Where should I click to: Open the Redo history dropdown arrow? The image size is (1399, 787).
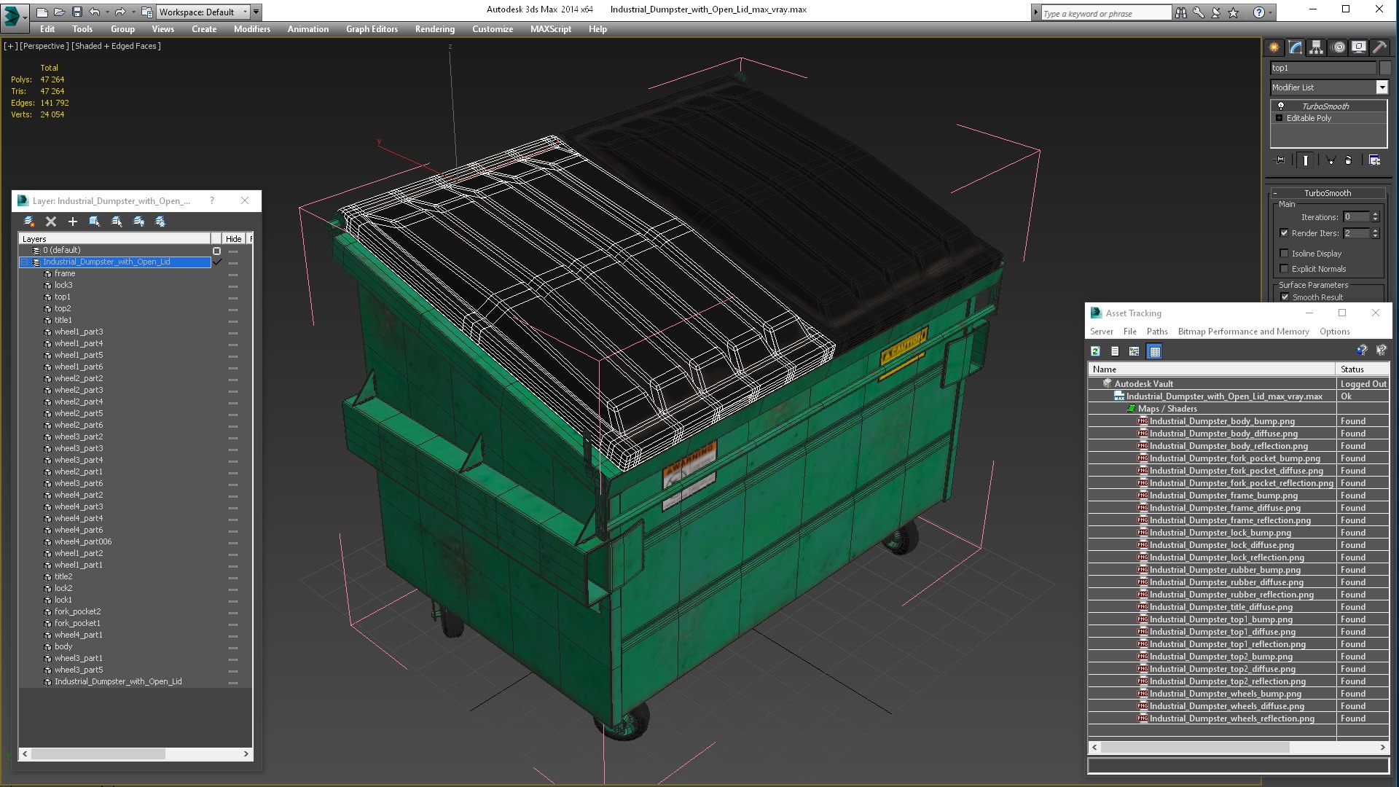(133, 12)
